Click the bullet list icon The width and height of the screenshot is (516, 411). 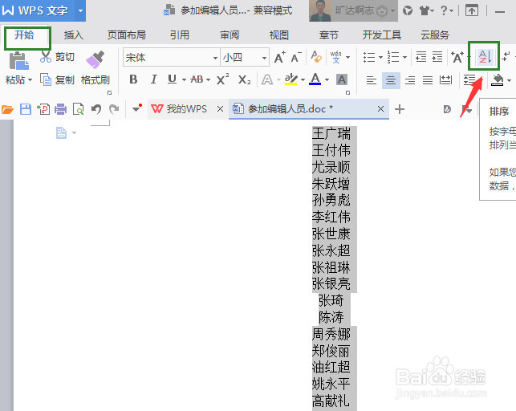point(369,57)
